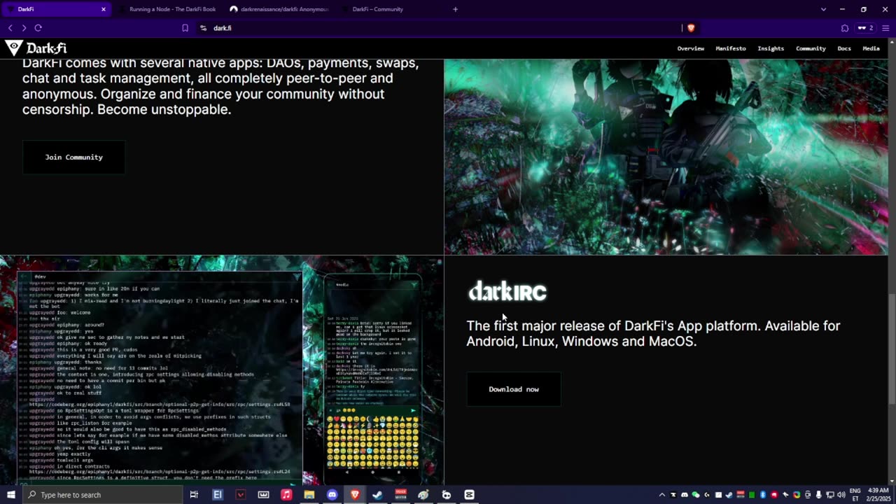Open network icon in system tray
896x504 pixels.
[830, 495]
